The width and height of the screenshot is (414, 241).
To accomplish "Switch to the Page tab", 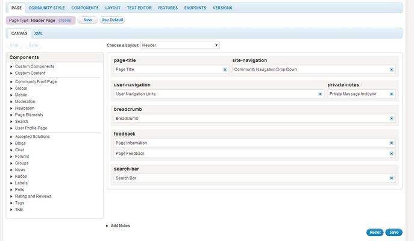I will coord(16,8).
